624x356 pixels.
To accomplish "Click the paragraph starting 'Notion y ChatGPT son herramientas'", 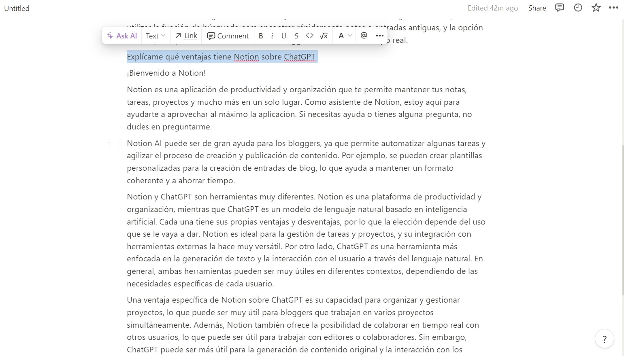I will (306, 240).
